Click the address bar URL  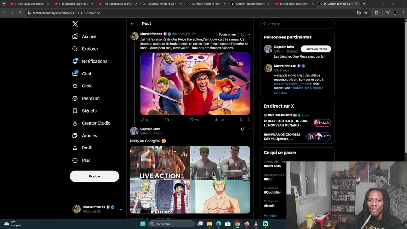[66, 13]
